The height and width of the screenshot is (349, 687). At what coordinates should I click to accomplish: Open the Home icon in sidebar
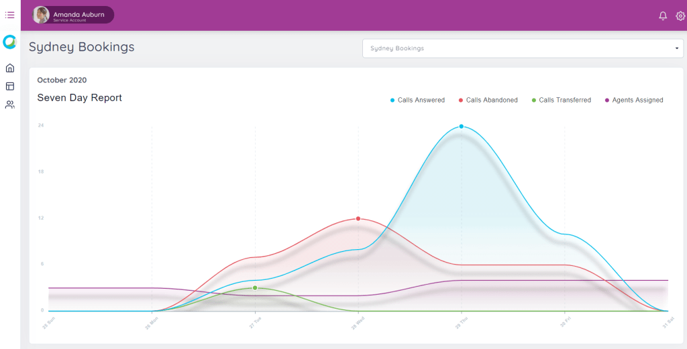(10, 68)
